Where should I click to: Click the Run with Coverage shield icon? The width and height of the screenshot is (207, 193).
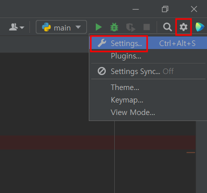pyautogui.click(x=131, y=27)
